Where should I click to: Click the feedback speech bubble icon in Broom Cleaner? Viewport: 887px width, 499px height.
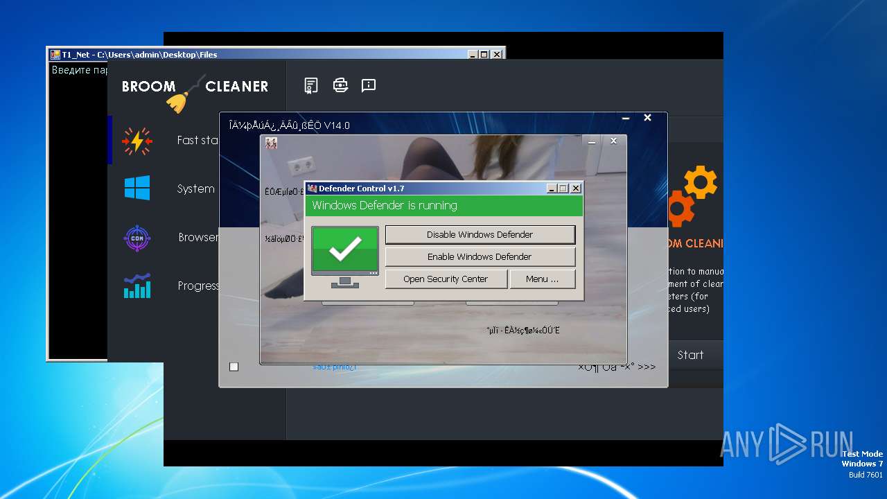[369, 85]
